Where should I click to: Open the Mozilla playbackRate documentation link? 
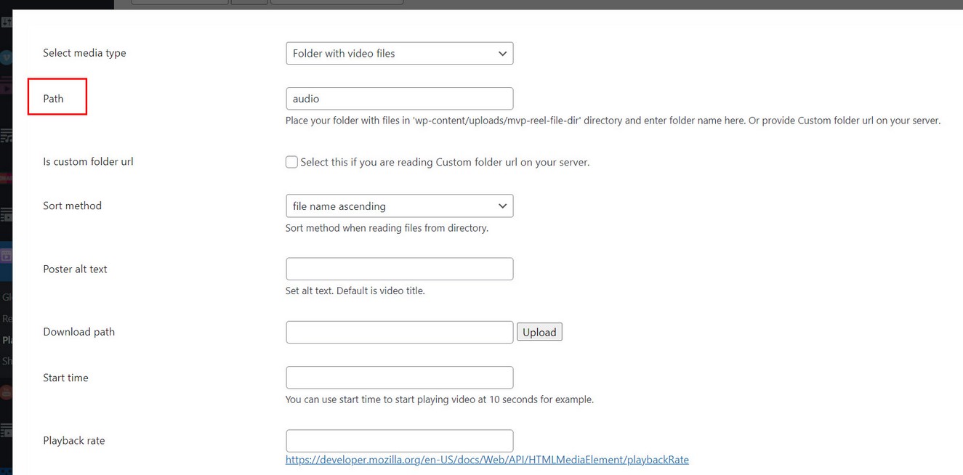tap(486, 460)
